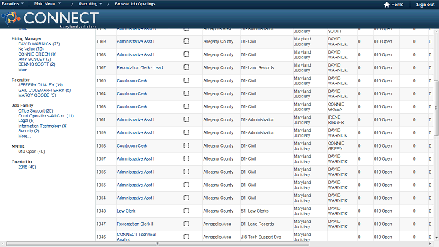This screenshot has height=247, width=439.
Task: Expand More under Hiring Manager
Action: pos(25,69)
